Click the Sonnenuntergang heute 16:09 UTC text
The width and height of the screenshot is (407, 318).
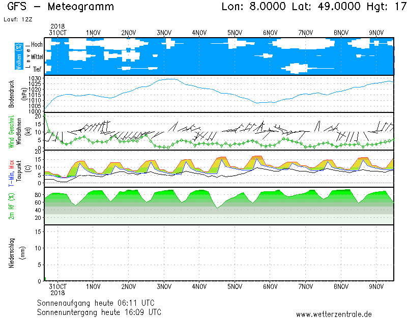pyautogui.click(x=99, y=311)
